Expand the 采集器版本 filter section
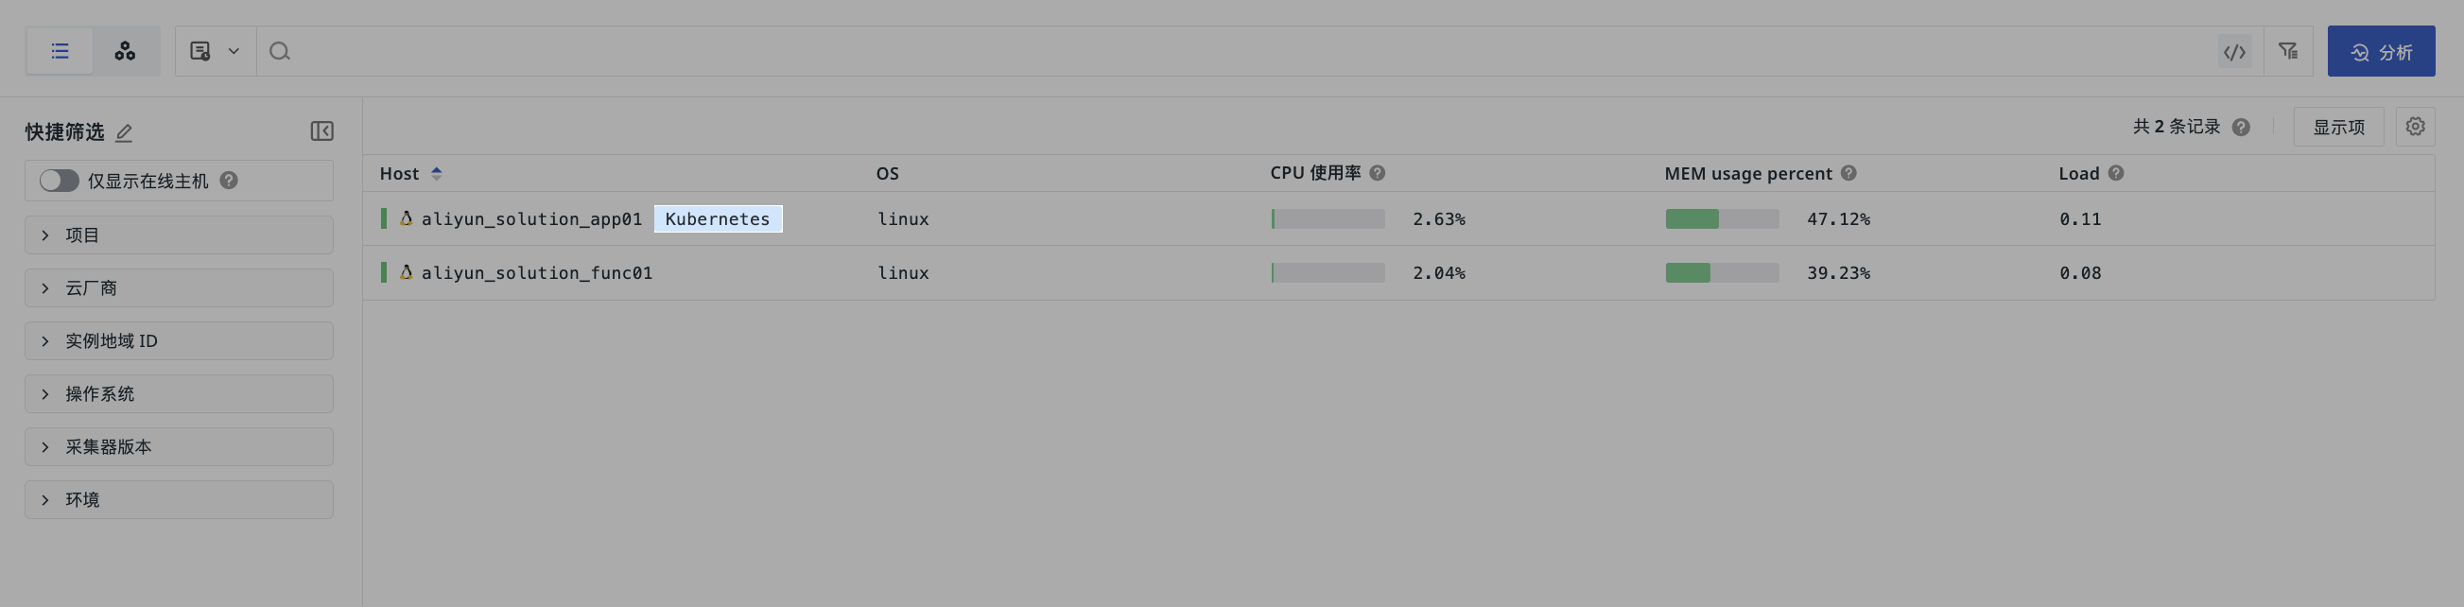 click(x=179, y=446)
